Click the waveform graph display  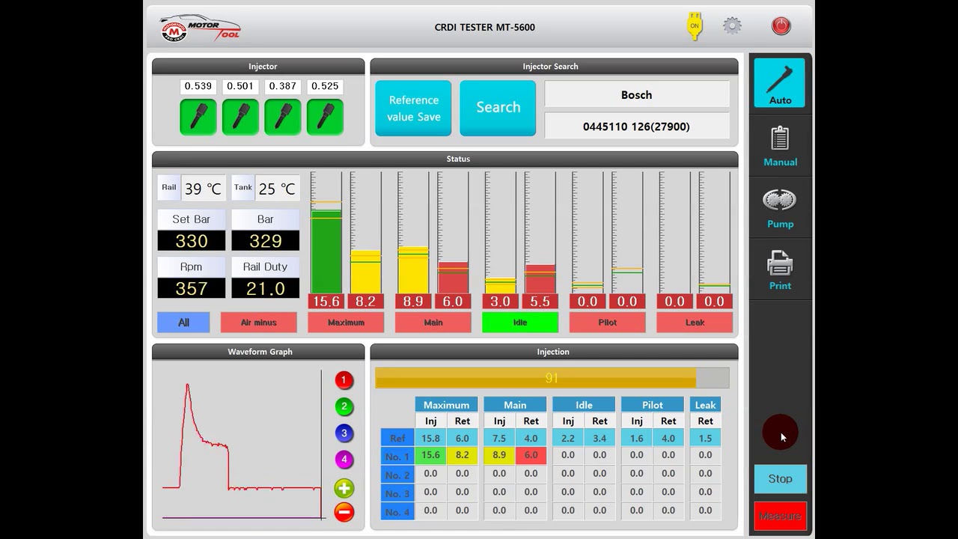242,445
